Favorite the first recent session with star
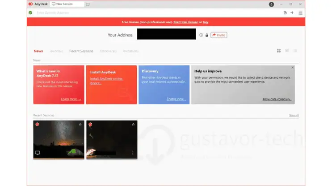 [80, 124]
